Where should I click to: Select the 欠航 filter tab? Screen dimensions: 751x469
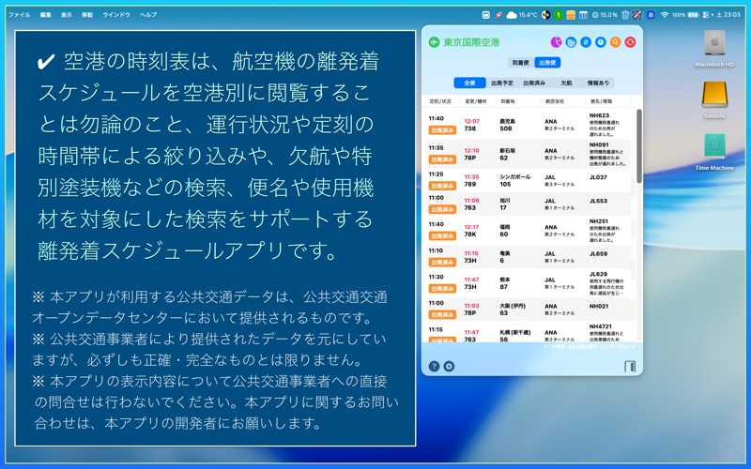(566, 83)
